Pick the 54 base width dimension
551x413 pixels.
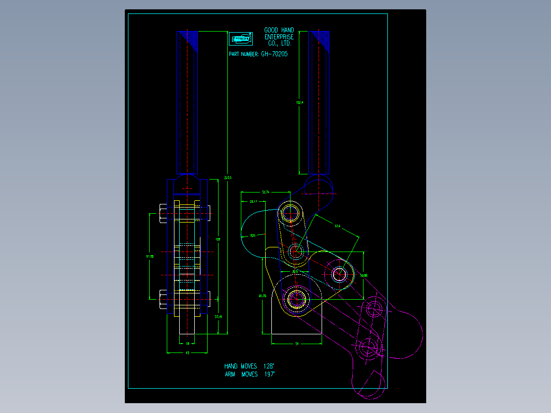297,344
